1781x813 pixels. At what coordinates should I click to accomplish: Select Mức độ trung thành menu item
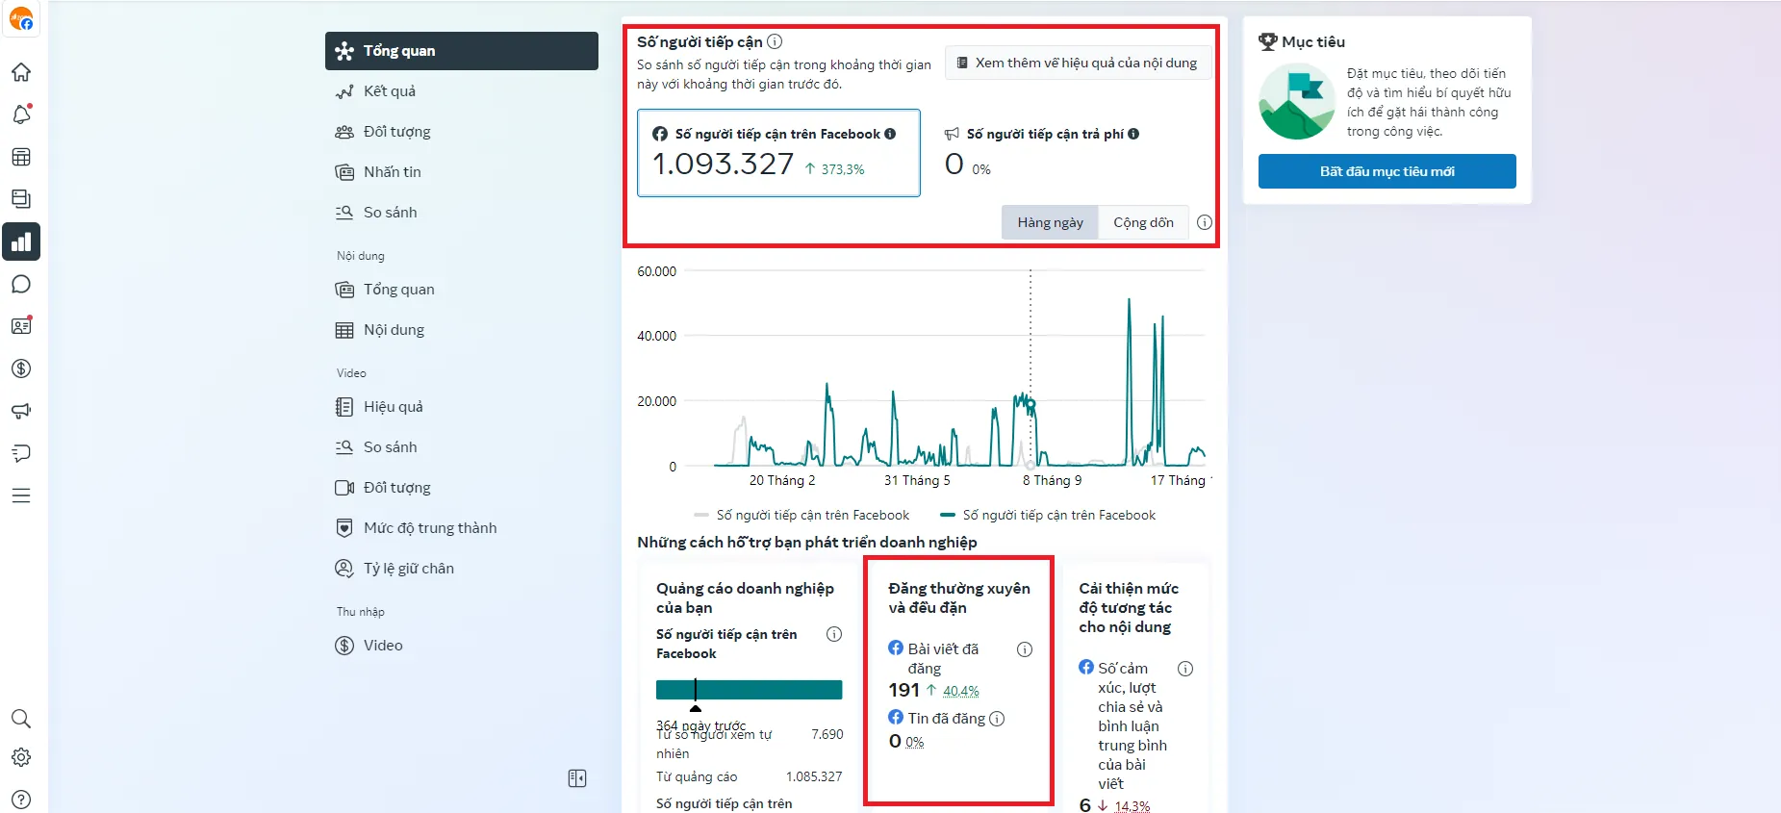(429, 528)
